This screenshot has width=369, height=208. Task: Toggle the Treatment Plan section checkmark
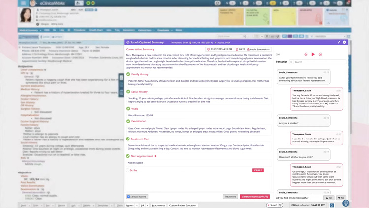point(128,139)
